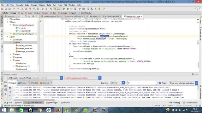Viewport: 202px width, 113px height.
Task: Expand the mipmap folder
Action: coord(10,57)
